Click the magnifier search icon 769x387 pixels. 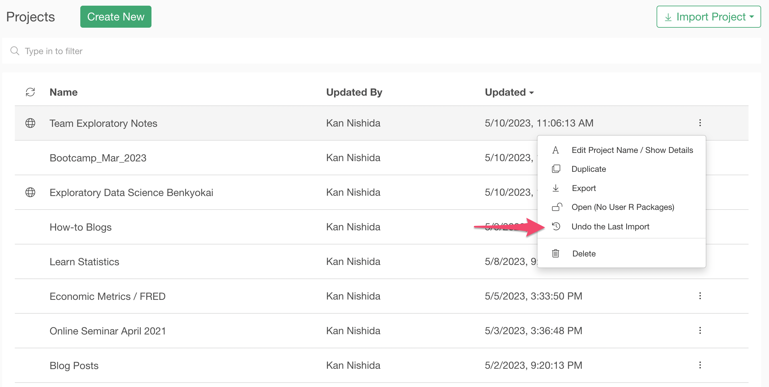point(15,51)
